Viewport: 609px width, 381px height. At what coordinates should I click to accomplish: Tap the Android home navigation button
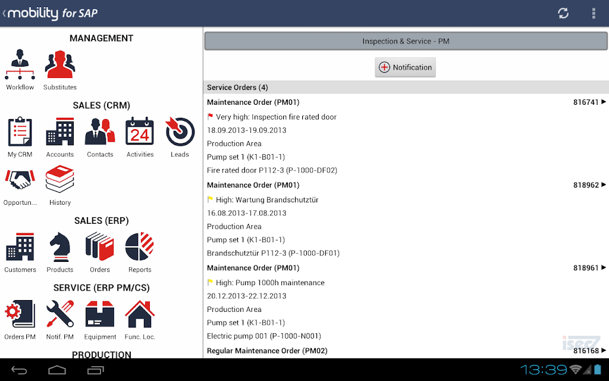[57, 370]
